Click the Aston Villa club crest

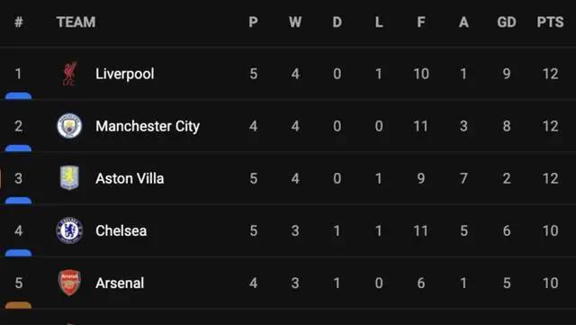pyautogui.click(x=69, y=178)
